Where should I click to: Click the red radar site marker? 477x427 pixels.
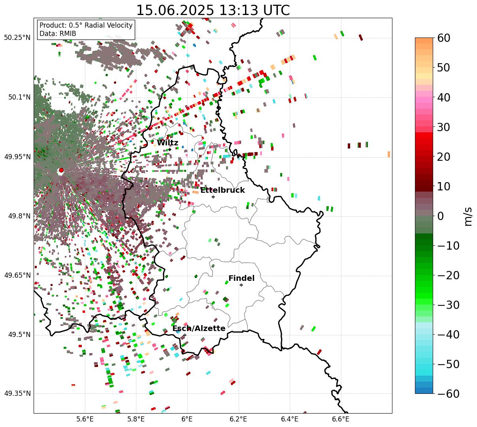tap(61, 170)
